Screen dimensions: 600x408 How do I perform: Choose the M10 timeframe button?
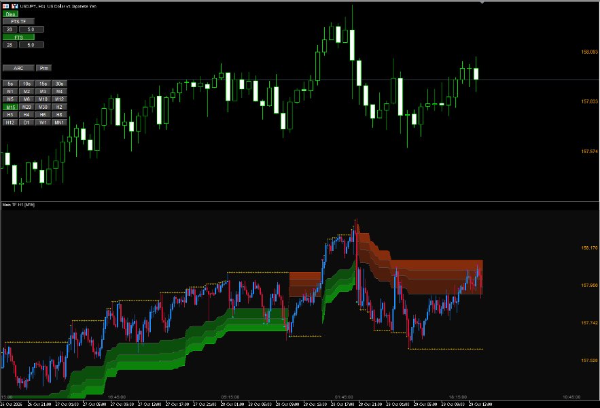tap(43, 99)
